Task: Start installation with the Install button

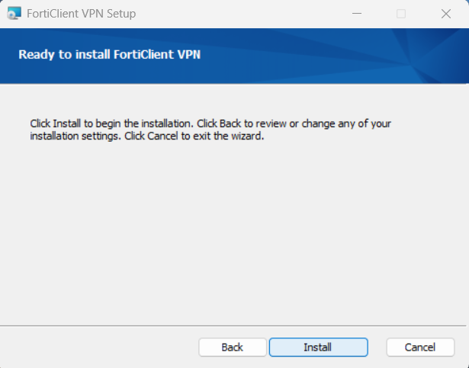Action: point(318,347)
